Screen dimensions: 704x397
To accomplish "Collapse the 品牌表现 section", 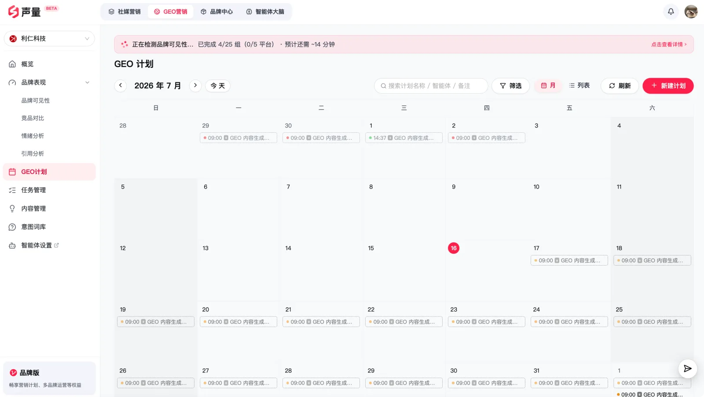I will click(49, 82).
